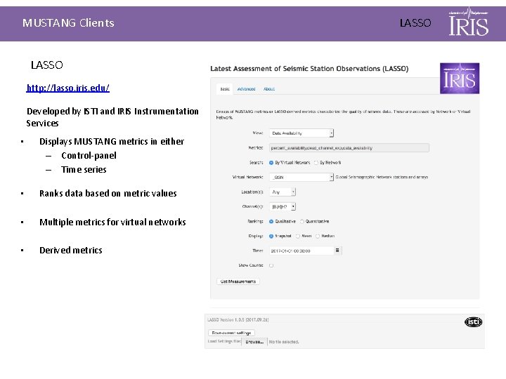The height and width of the screenshot is (379, 506).
Task: Click the Metrics text field
Action: pos(349,148)
